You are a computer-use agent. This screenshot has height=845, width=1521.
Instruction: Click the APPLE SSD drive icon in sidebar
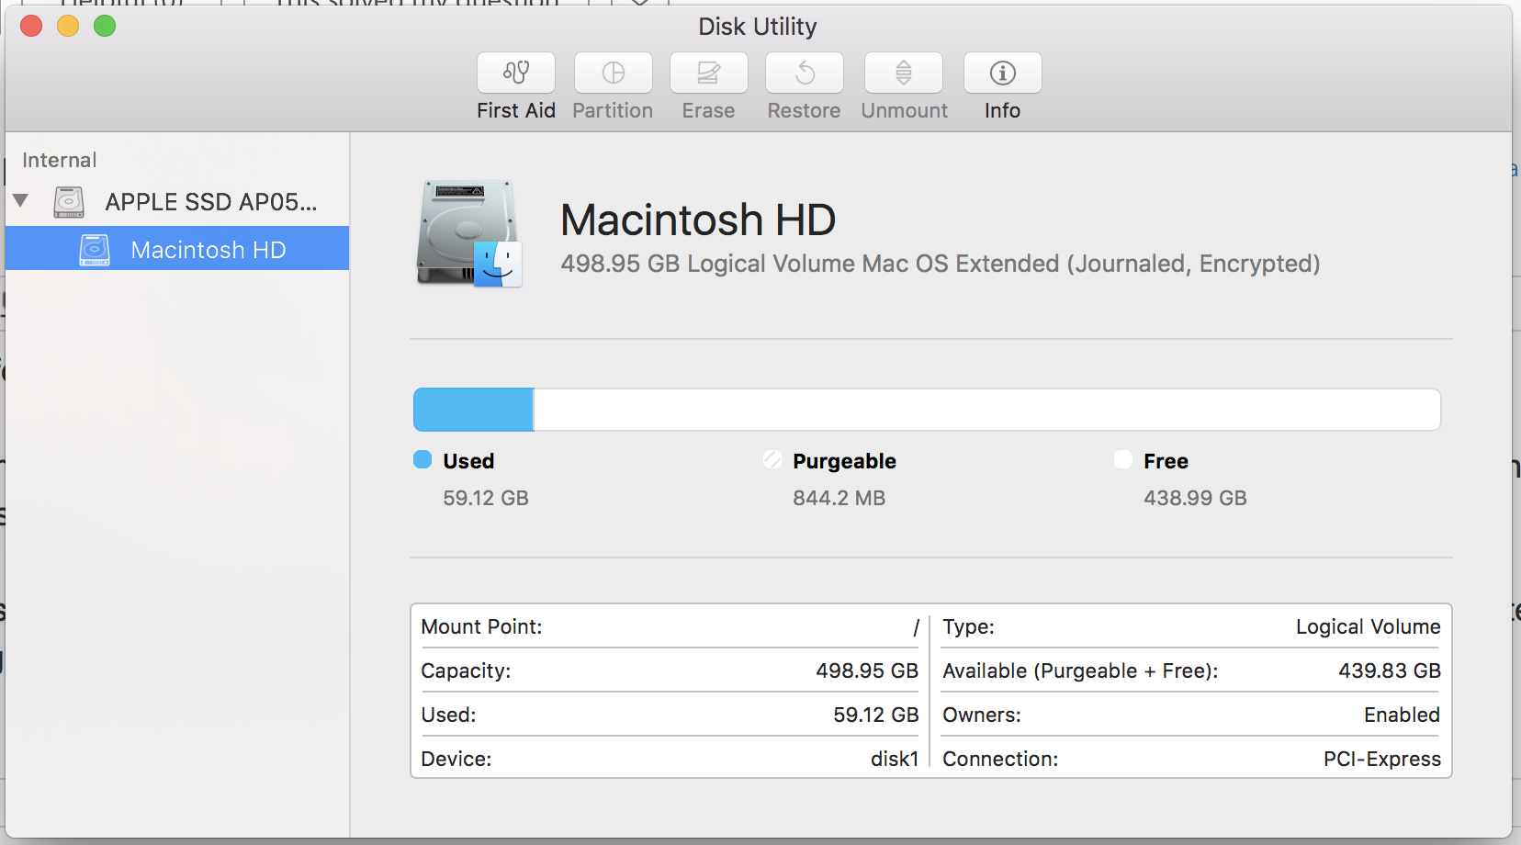pos(69,202)
